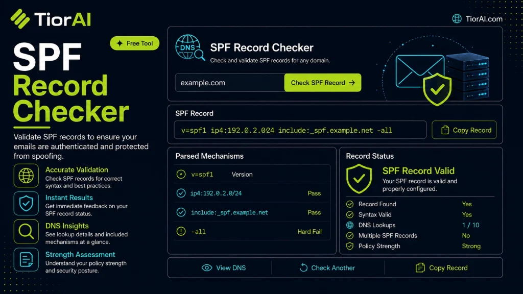Click the SPF Record Valid heading
Screen dimensions: 523x294
click(x=418, y=171)
